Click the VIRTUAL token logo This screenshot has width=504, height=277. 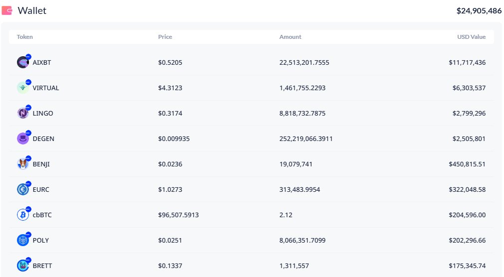23,88
